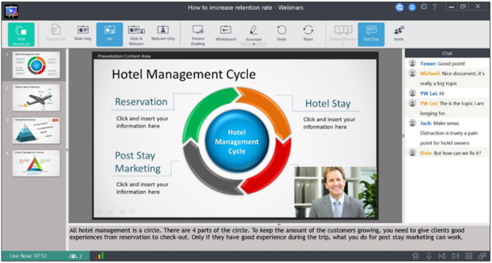492x263 pixels.
Task: Click the faint pen icon on slide corner
Action: pos(110,212)
